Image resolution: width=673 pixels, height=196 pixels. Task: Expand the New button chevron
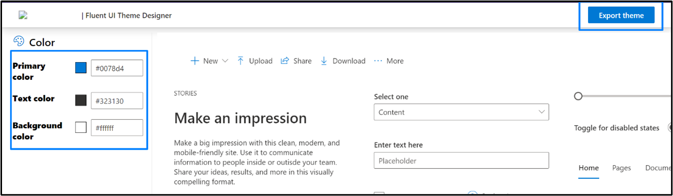(225, 61)
